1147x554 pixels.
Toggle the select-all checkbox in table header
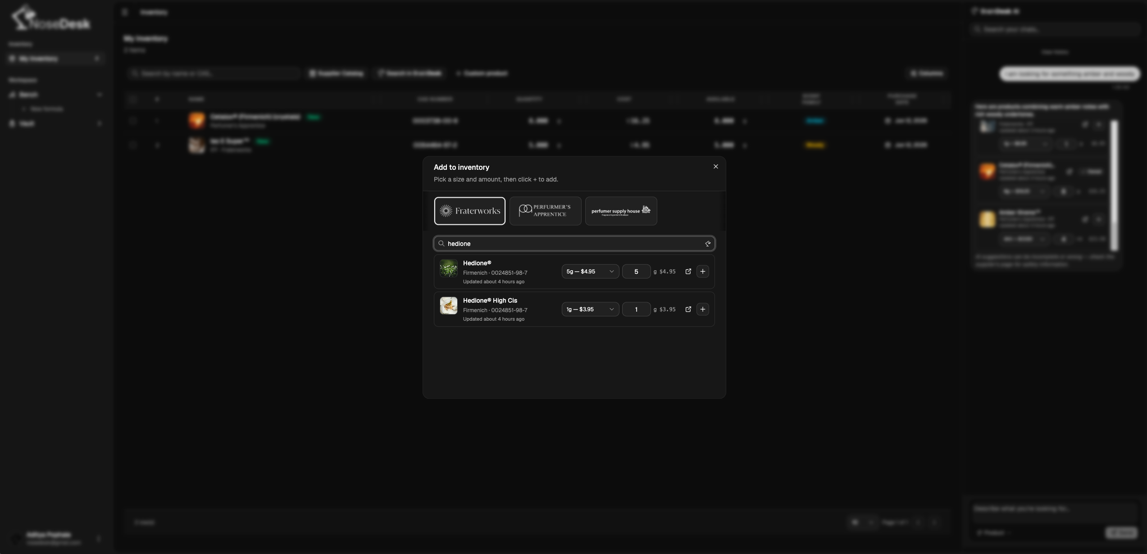(x=132, y=99)
